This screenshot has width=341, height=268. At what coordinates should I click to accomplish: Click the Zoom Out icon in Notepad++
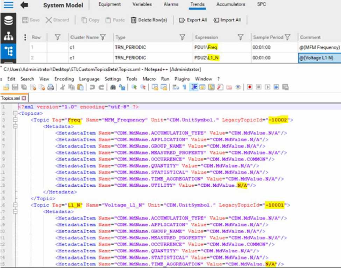coord(143,87)
